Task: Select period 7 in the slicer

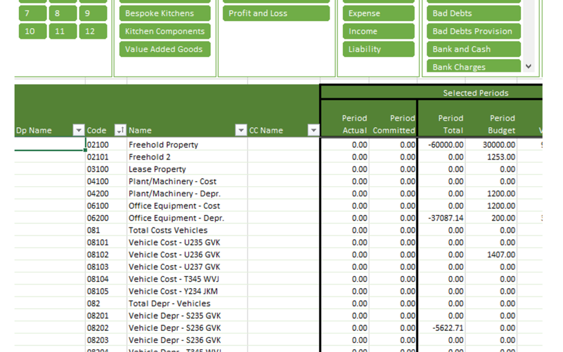Action: tap(32, 14)
